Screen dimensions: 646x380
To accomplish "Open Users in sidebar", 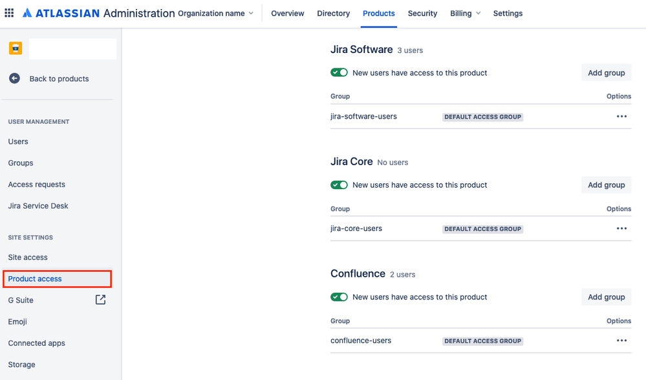I will (x=18, y=141).
